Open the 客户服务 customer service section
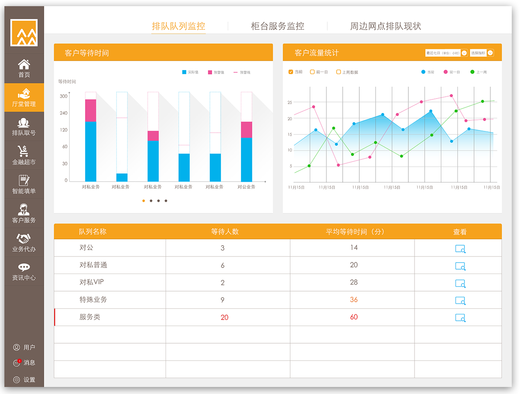521x394 pixels. pos(24,213)
